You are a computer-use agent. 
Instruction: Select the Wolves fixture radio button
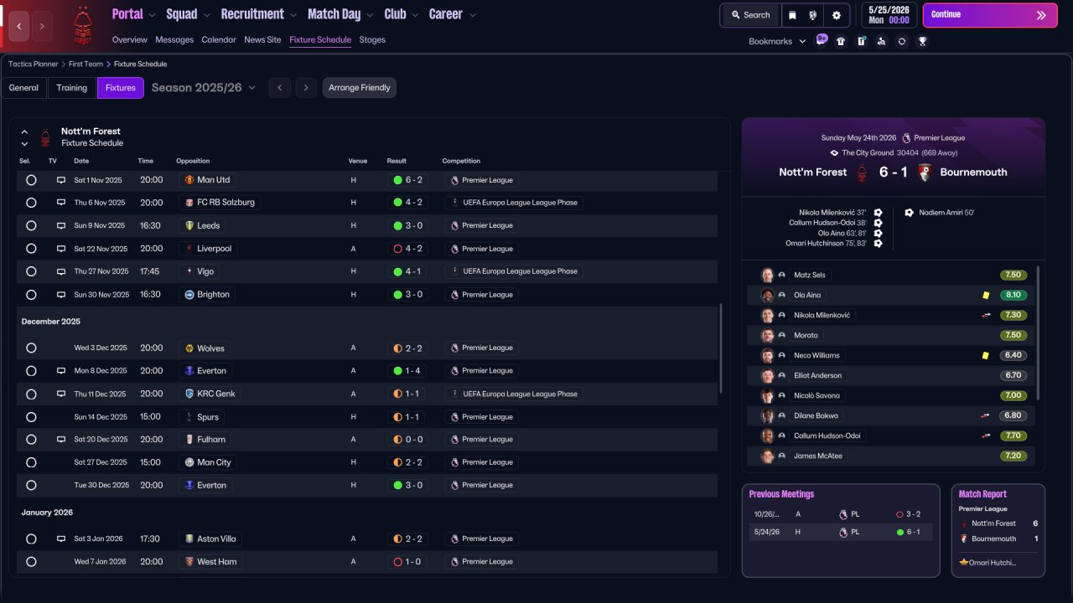(31, 348)
